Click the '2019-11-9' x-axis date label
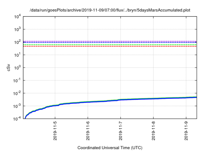The width and height of the screenshot is (217, 151). tap(186, 131)
